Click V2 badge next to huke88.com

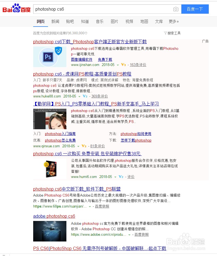(x=85, y=96)
